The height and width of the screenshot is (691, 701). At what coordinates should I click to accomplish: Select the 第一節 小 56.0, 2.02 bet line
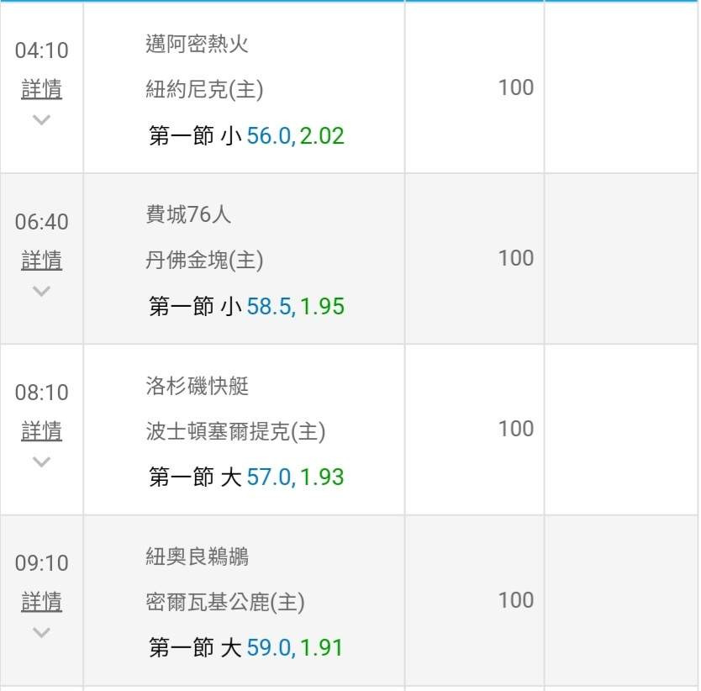(246, 135)
